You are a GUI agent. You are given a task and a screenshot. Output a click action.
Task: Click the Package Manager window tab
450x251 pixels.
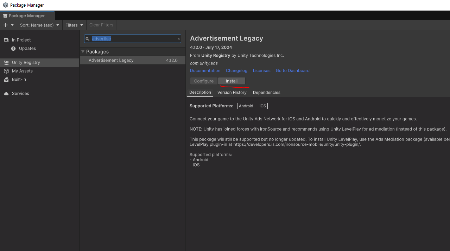point(27,15)
